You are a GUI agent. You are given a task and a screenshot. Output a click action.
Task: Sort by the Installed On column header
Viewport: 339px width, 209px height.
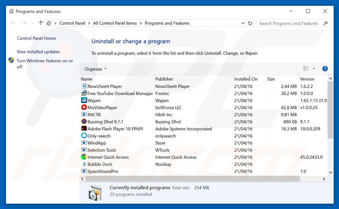(246, 79)
